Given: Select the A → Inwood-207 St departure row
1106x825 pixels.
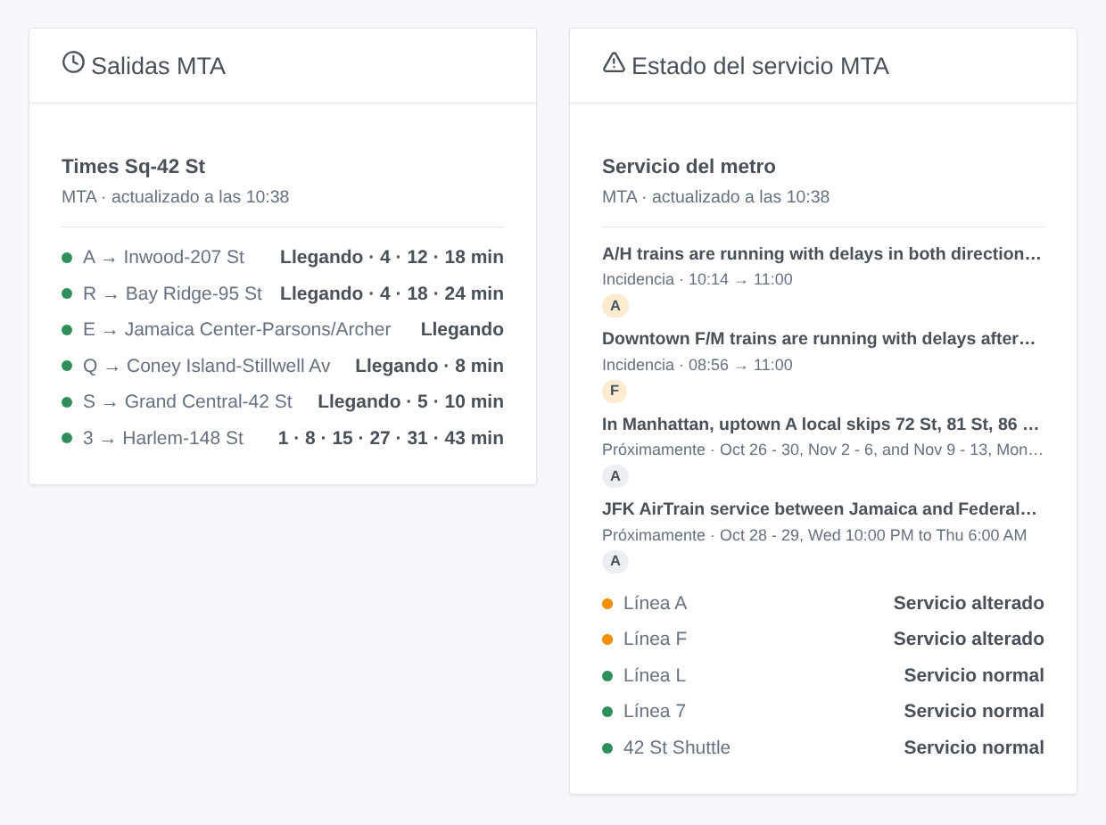Looking at the screenshot, I should [x=283, y=258].
